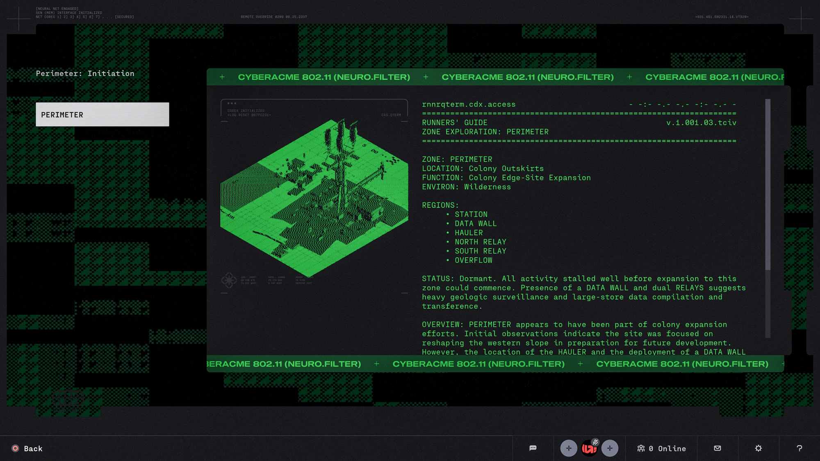Click the plus button left of the avatar
The width and height of the screenshot is (820, 461).
coord(569,448)
